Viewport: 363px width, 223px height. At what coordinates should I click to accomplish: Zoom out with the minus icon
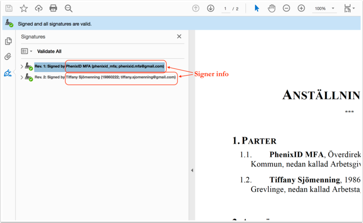tap(287, 8)
